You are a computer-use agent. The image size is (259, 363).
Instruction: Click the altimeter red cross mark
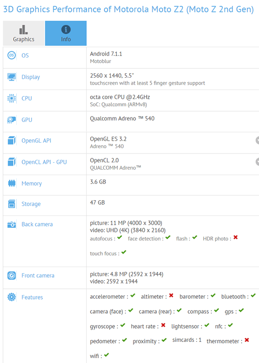tap(171, 296)
